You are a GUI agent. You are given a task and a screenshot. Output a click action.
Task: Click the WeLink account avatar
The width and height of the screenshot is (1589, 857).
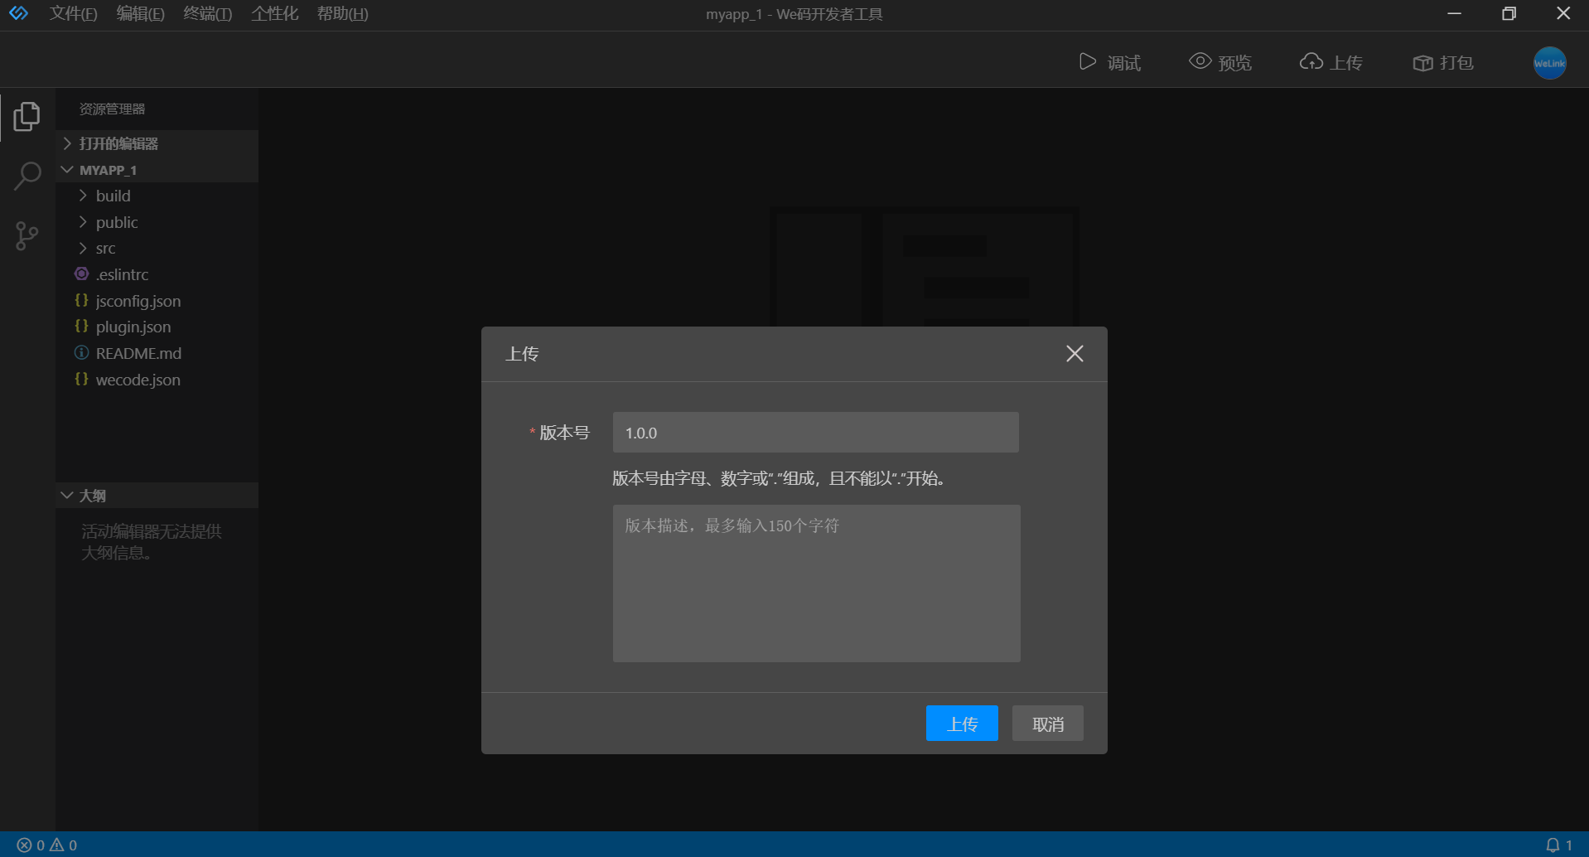(x=1548, y=62)
